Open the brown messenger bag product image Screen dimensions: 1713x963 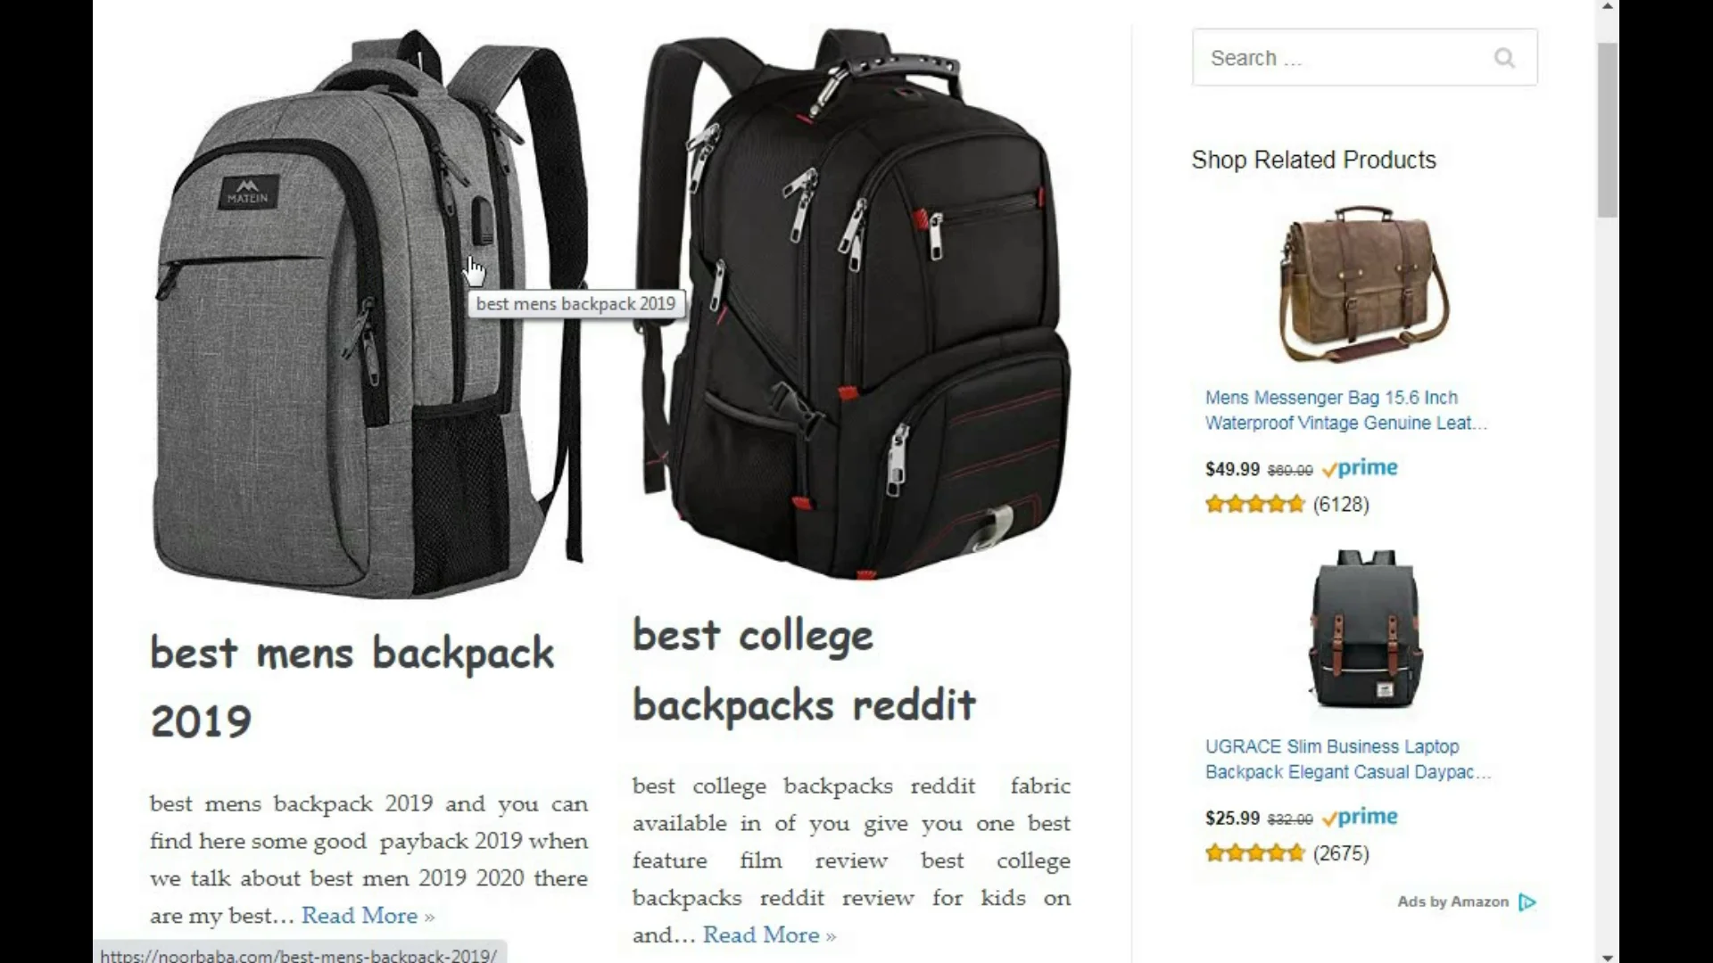(1365, 284)
